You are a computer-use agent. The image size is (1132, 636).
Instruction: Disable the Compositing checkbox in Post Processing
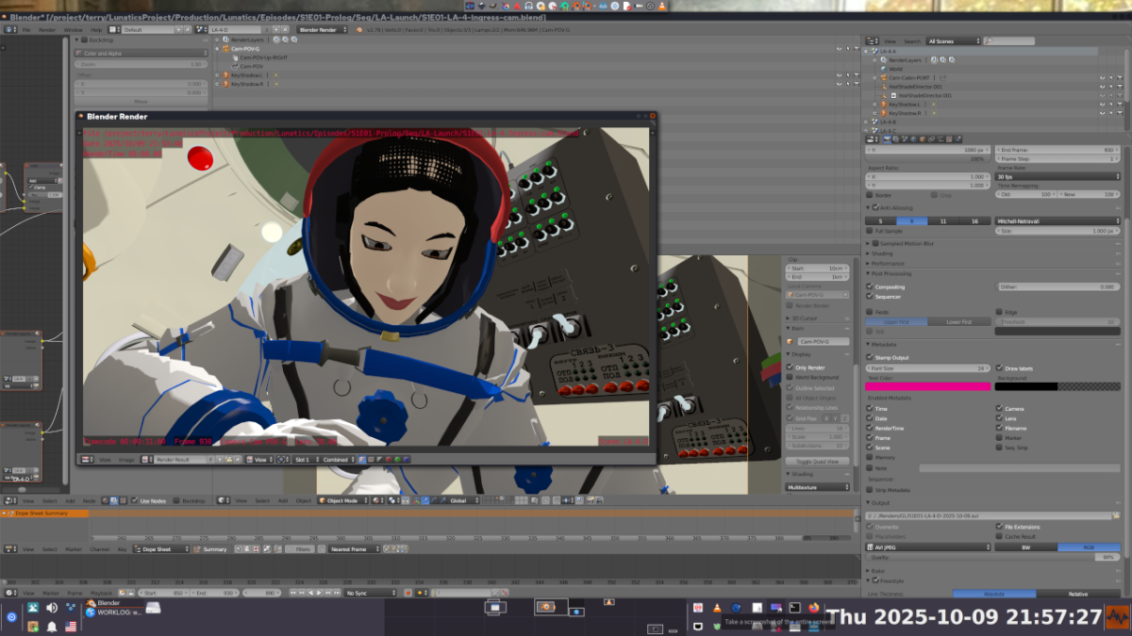tap(870, 287)
